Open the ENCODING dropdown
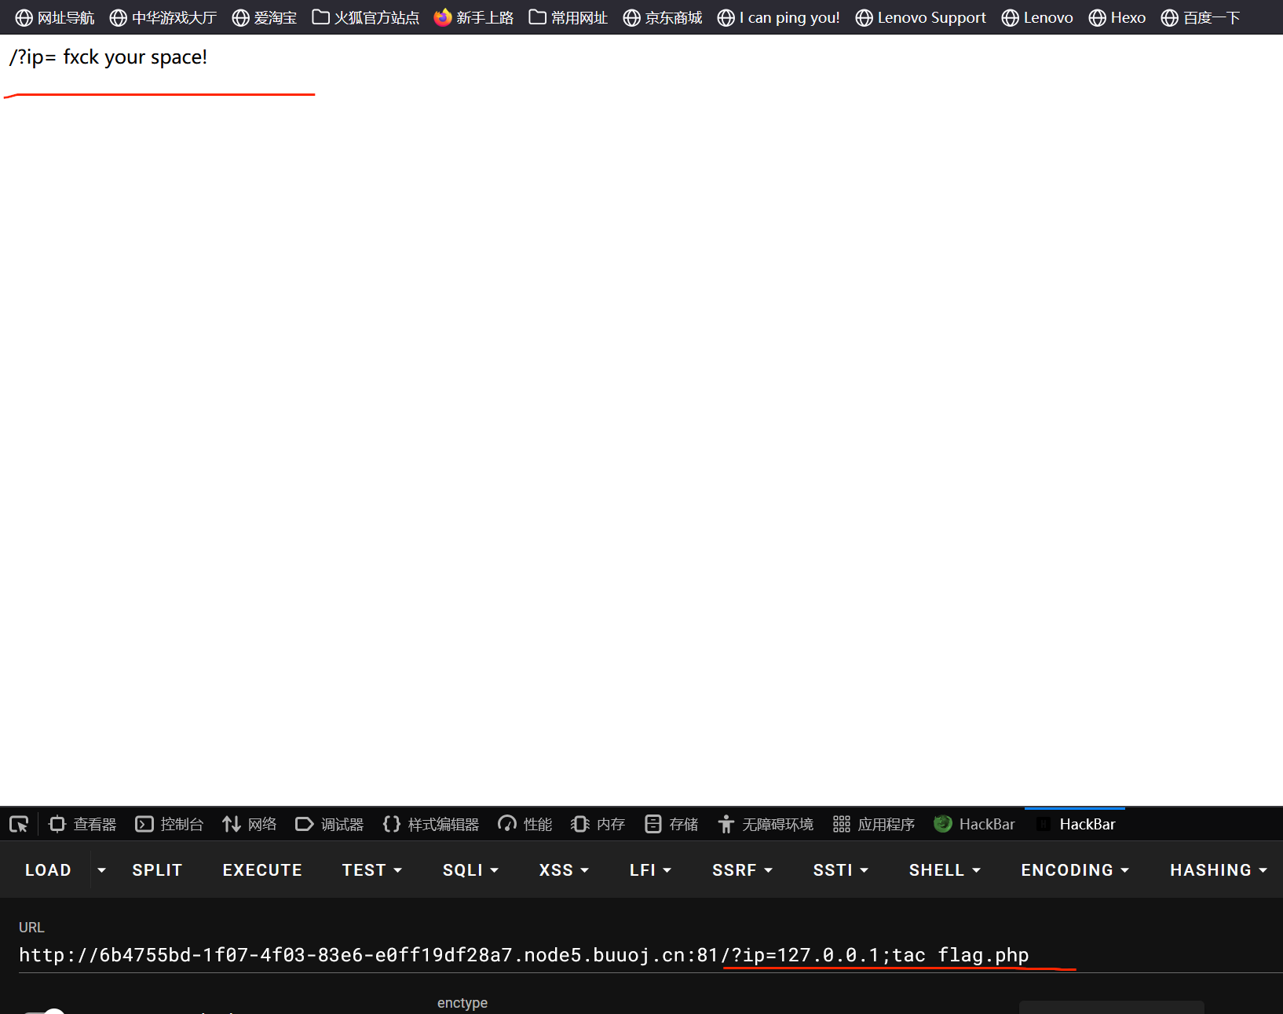The width and height of the screenshot is (1283, 1014). click(1074, 870)
